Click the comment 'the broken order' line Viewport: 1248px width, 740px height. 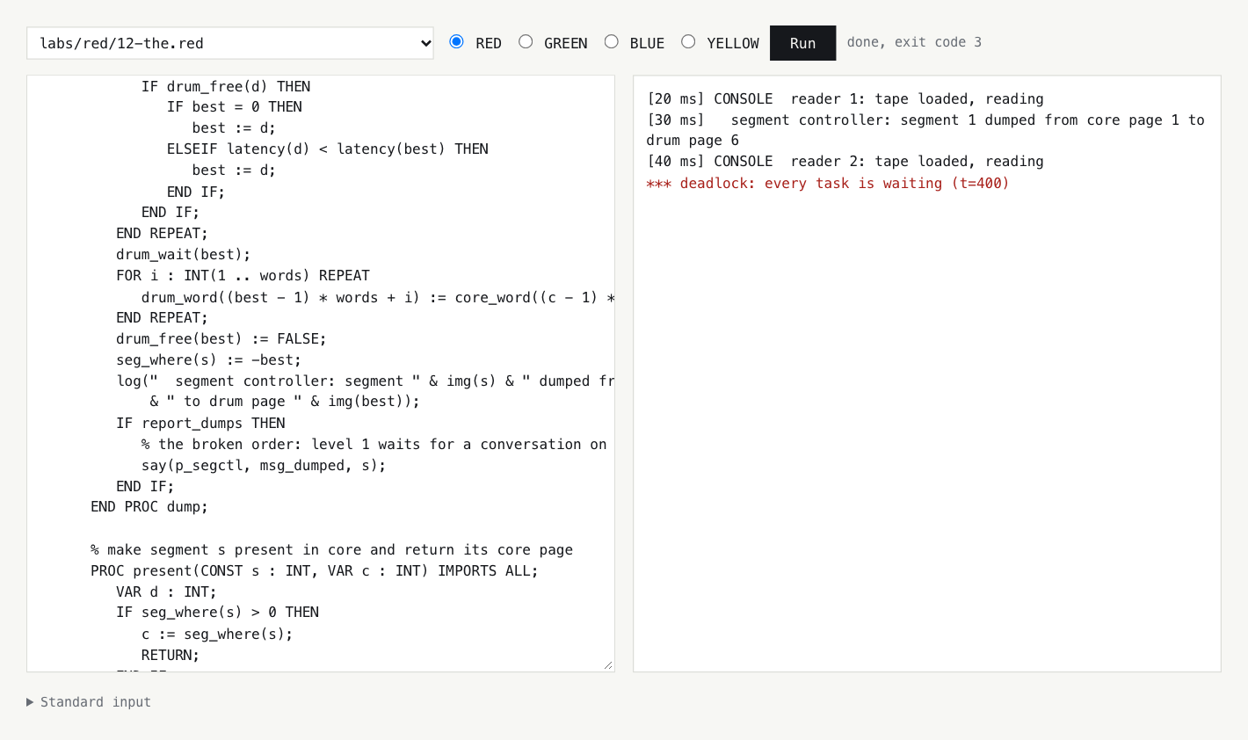coord(374,445)
